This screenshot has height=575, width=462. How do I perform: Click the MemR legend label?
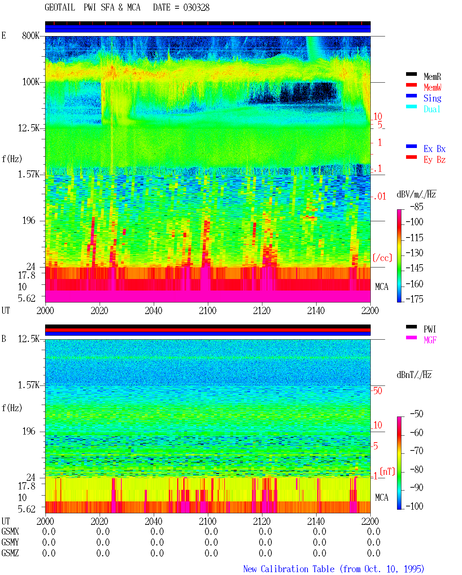(432, 77)
